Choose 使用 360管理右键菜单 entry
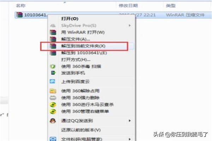Image resolution: width=212 pixels, height=141 pixels. (x=85, y=111)
